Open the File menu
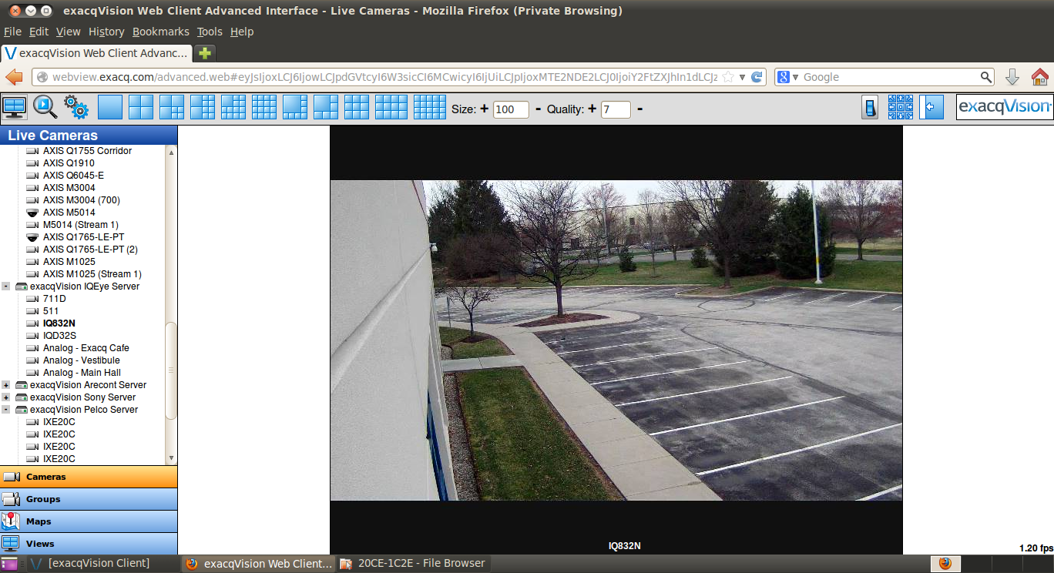Image resolution: width=1054 pixels, height=573 pixels. point(12,32)
